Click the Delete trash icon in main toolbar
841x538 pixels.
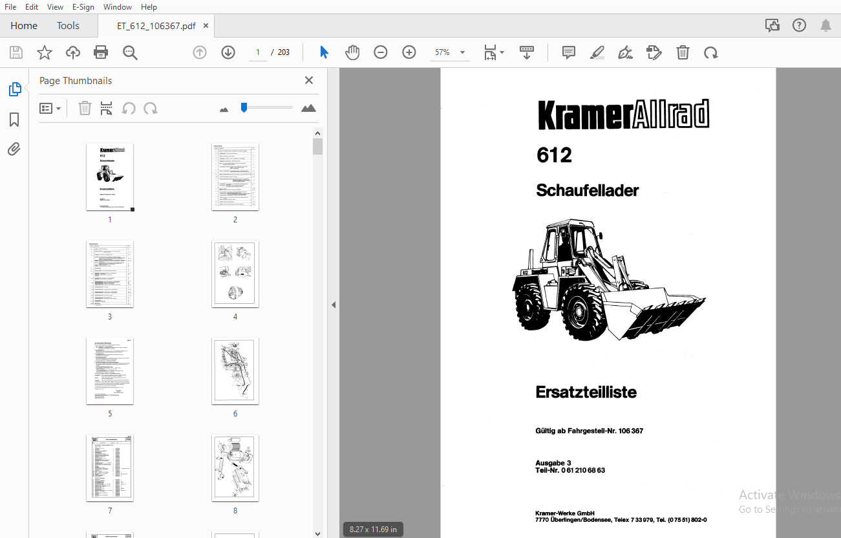click(683, 52)
